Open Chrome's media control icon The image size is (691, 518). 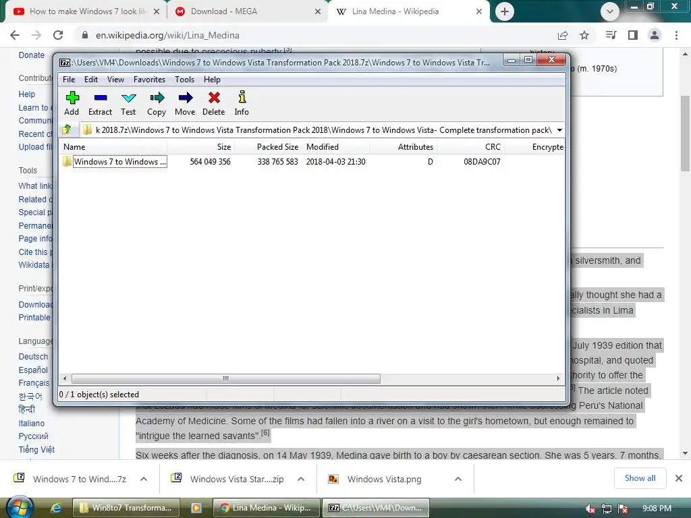point(611,35)
